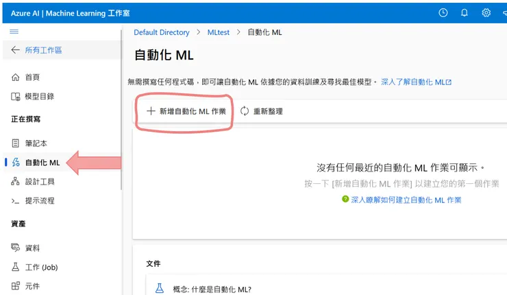Viewport: 507px width, 295px height.
Task: Click the 文件 section heading
Action: [153, 263]
